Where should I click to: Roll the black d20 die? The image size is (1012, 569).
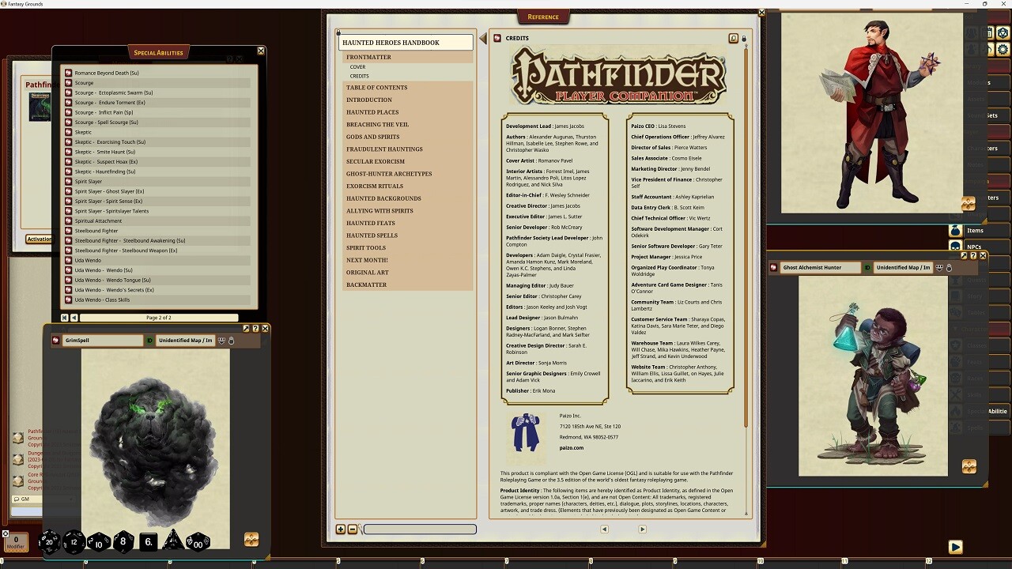coord(50,541)
